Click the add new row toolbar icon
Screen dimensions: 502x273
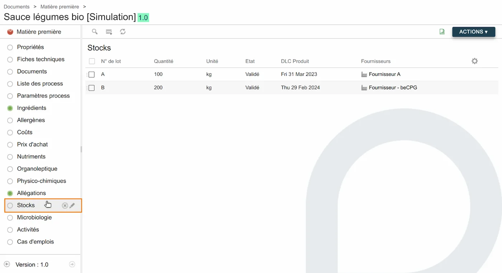(x=109, y=32)
